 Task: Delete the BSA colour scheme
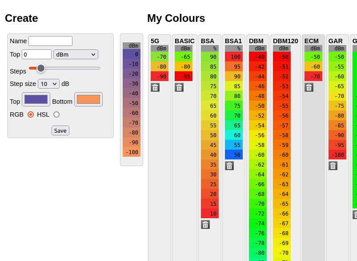205,224
